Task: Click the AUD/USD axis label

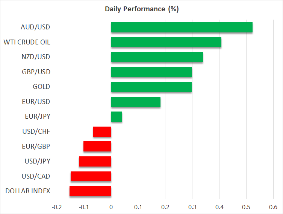Action: (x=36, y=27)
